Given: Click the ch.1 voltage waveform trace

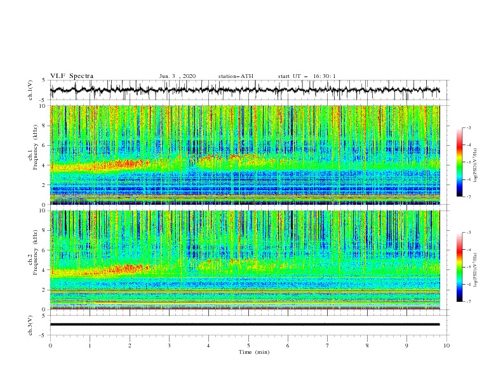Looking at the screenshot, I should (x=245, y=90).
